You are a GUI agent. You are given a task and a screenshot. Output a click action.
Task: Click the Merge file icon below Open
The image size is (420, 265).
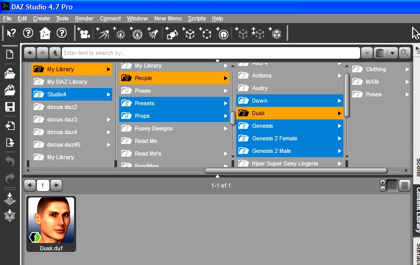[9, 90]
